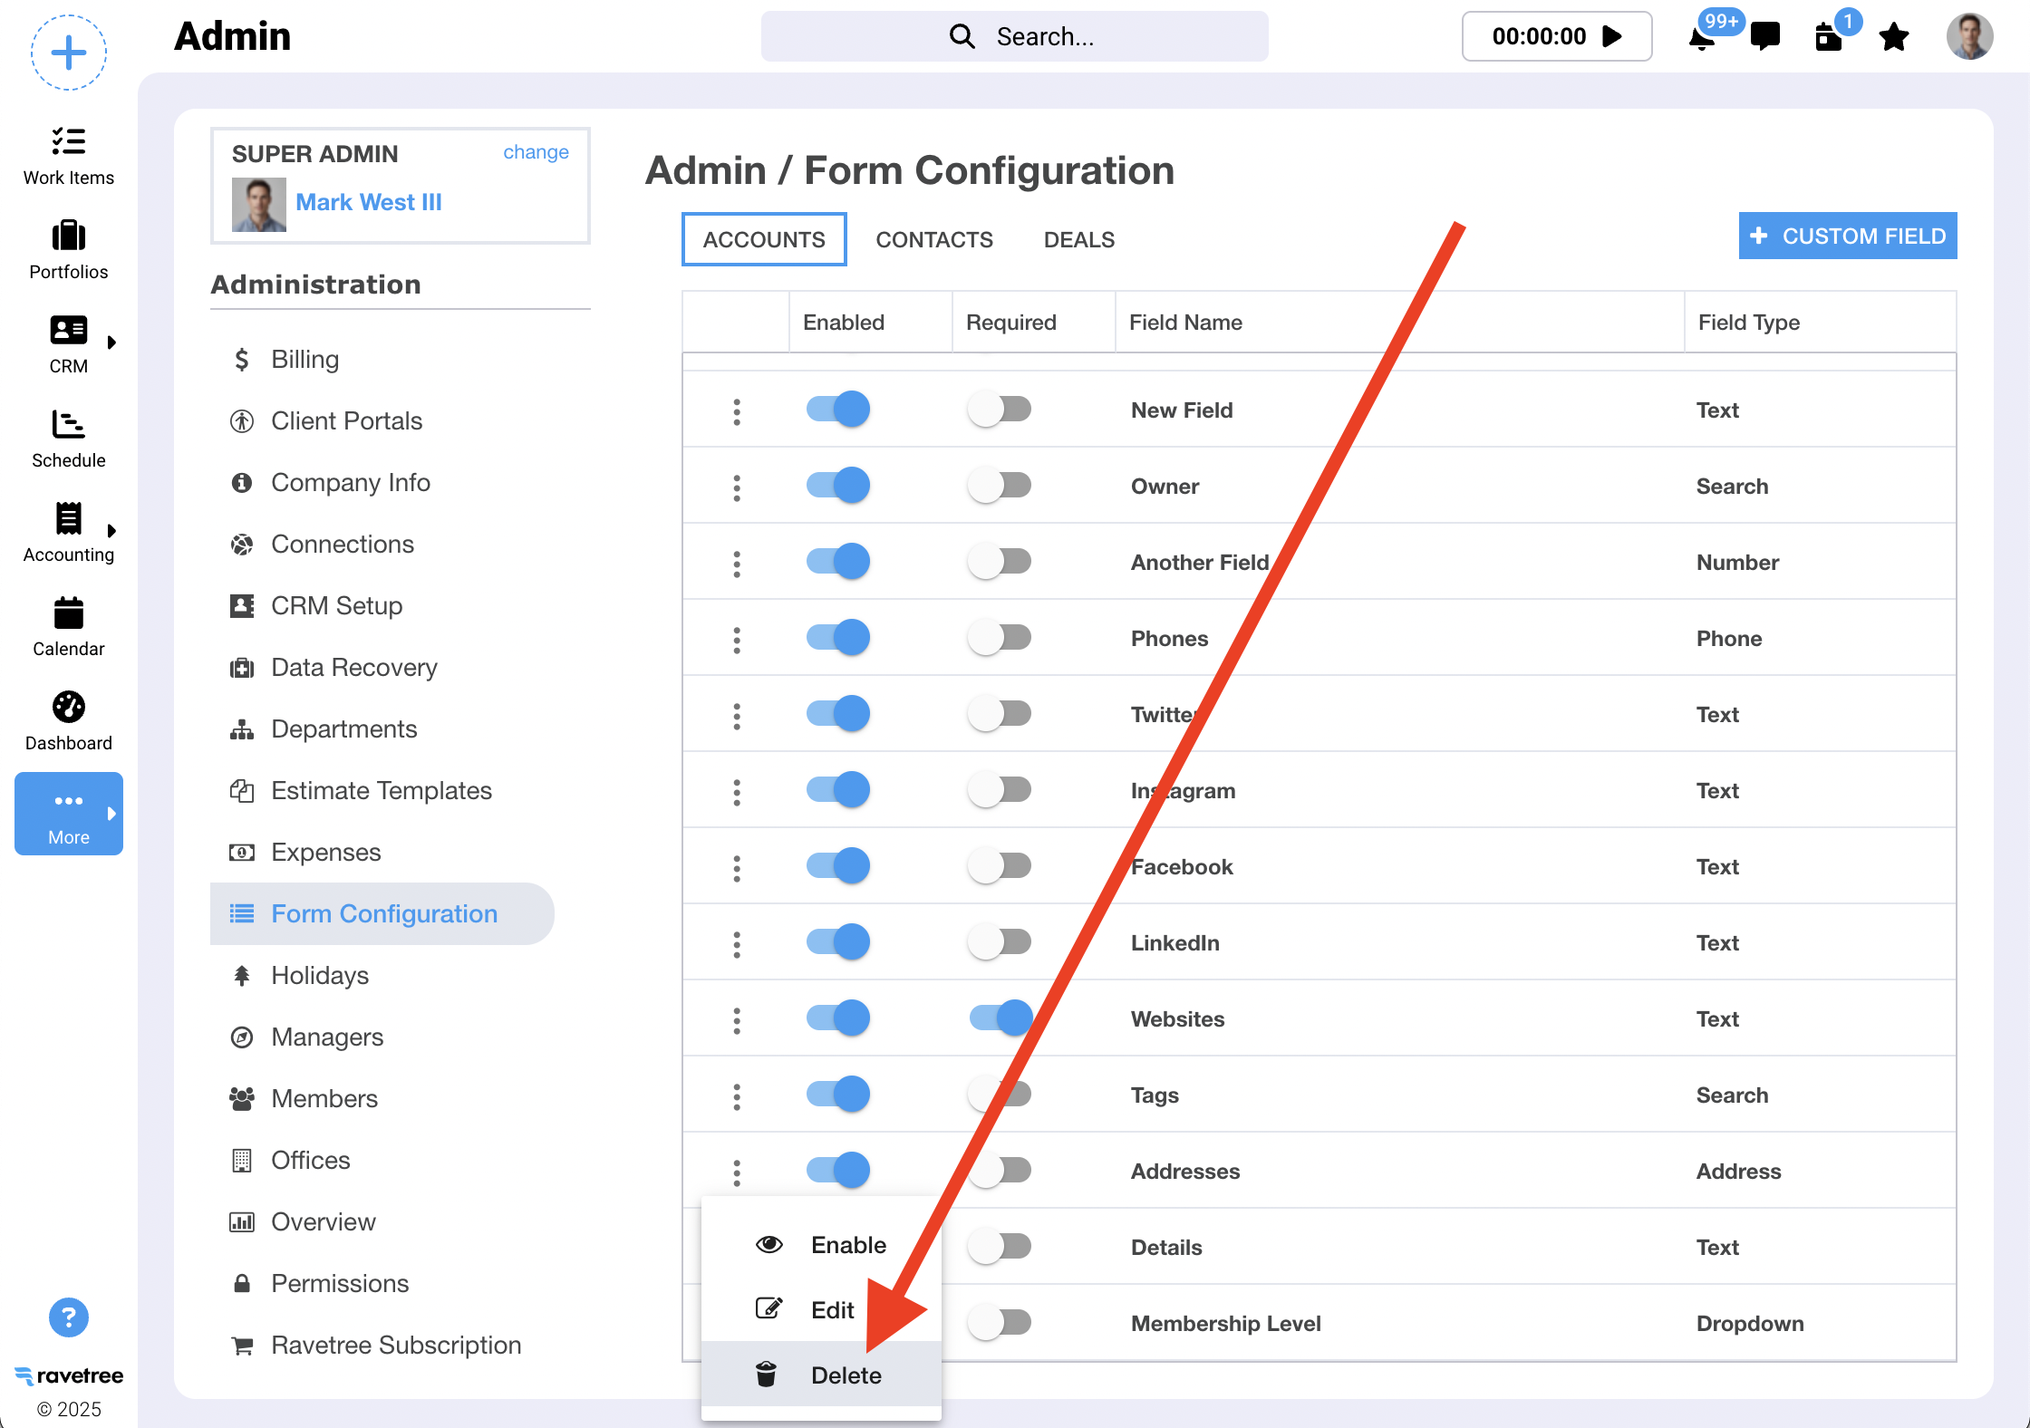Expand the Accounting submenu arrow

tap(111, 531)
